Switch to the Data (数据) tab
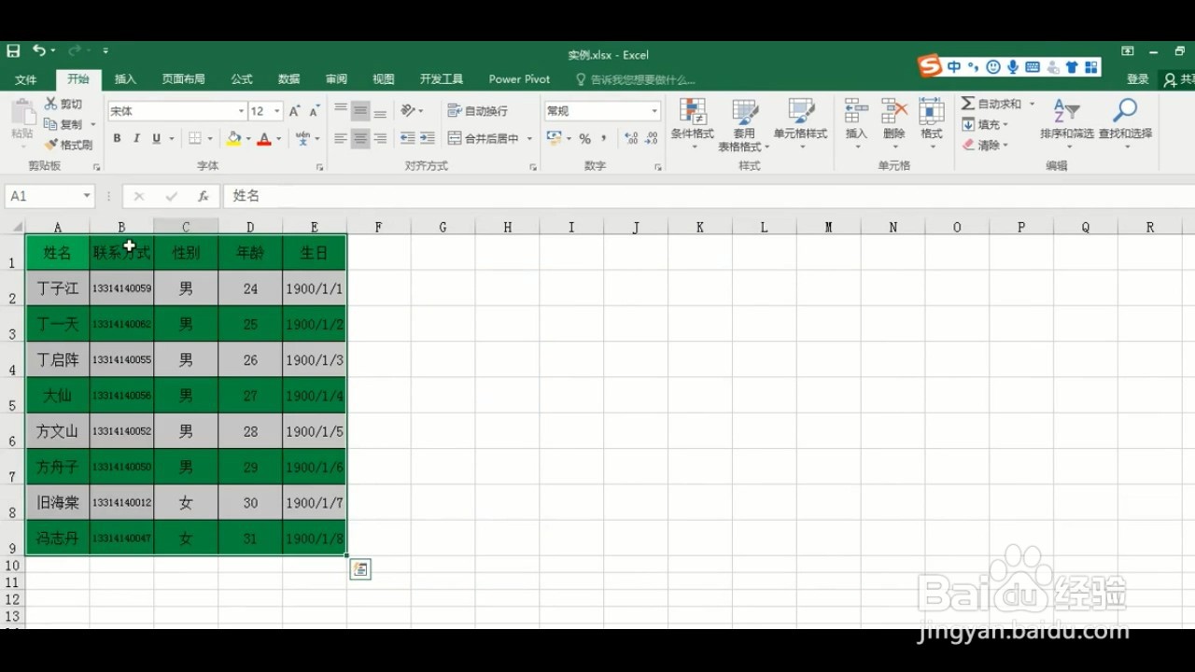1195x672 pixels. click(289, 79)
